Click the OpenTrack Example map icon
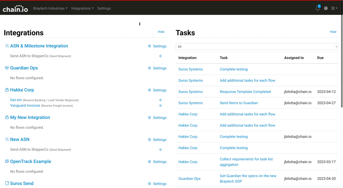Viewport: 343px width, 188px height. [x=7, y=161]
